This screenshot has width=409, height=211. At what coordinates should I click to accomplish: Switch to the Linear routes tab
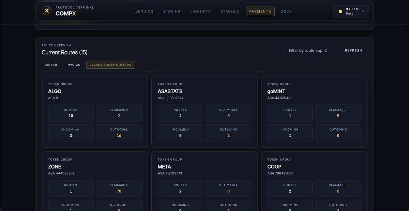tap(51, 65)
